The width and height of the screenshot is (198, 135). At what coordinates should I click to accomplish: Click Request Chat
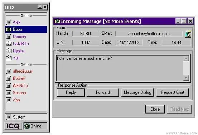point(173,92)
